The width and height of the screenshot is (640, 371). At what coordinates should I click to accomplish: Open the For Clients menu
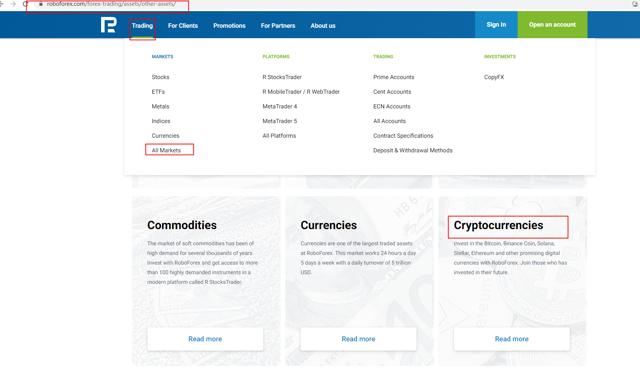183,25
